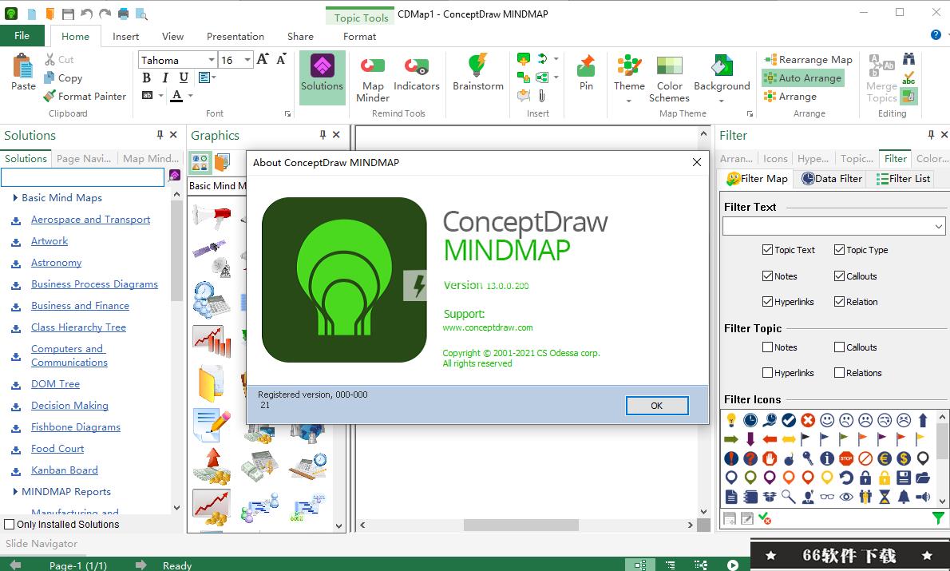Expand Basic Mind Maps tree item

(x=15, y=197)
